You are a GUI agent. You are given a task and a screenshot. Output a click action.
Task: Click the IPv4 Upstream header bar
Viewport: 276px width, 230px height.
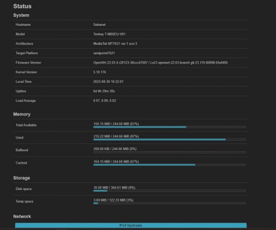(131, 225)
